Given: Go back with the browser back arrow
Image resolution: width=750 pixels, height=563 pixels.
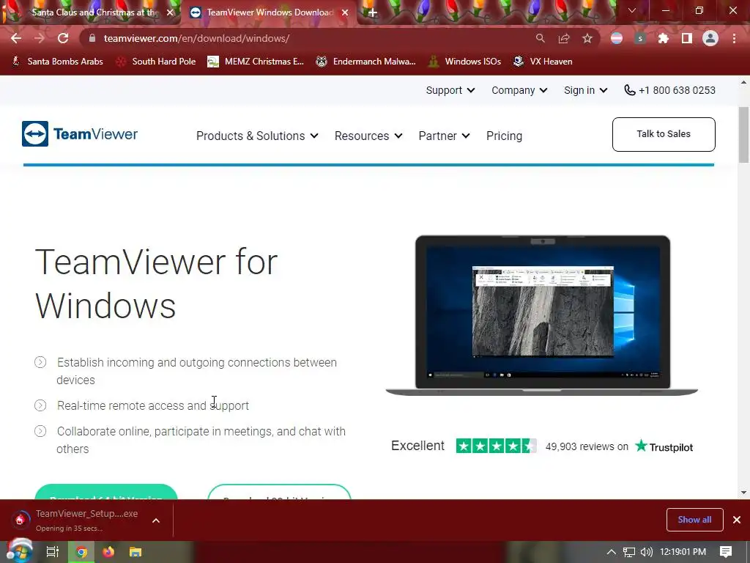Looking at the screenshot, I should pyautogui.click(x=16, y=38).
